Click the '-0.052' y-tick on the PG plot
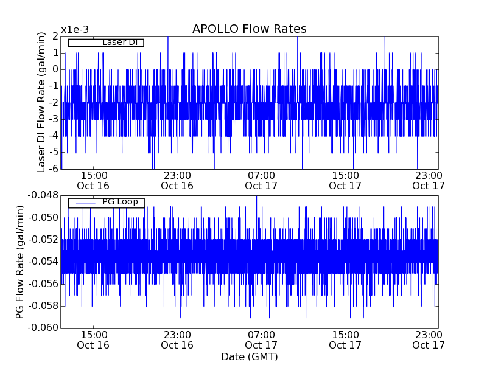Image resolution: width=487 pixels, height=365 pixels. point(43,240)
